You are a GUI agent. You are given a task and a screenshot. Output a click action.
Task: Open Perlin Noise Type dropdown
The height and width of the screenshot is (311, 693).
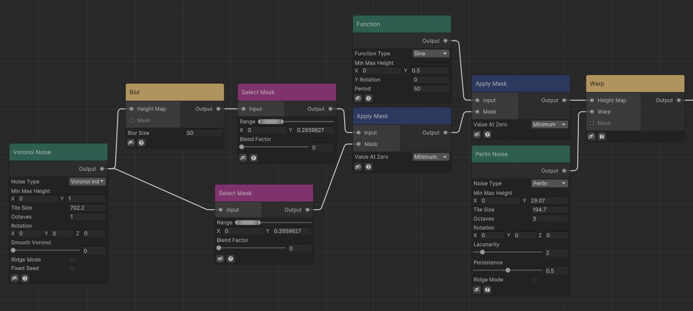coord(549,183)
